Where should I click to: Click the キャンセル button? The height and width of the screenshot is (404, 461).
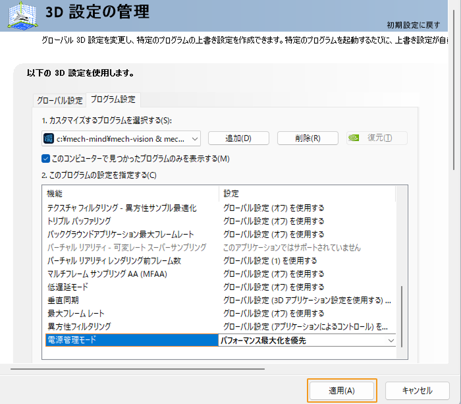pos(417,391)
